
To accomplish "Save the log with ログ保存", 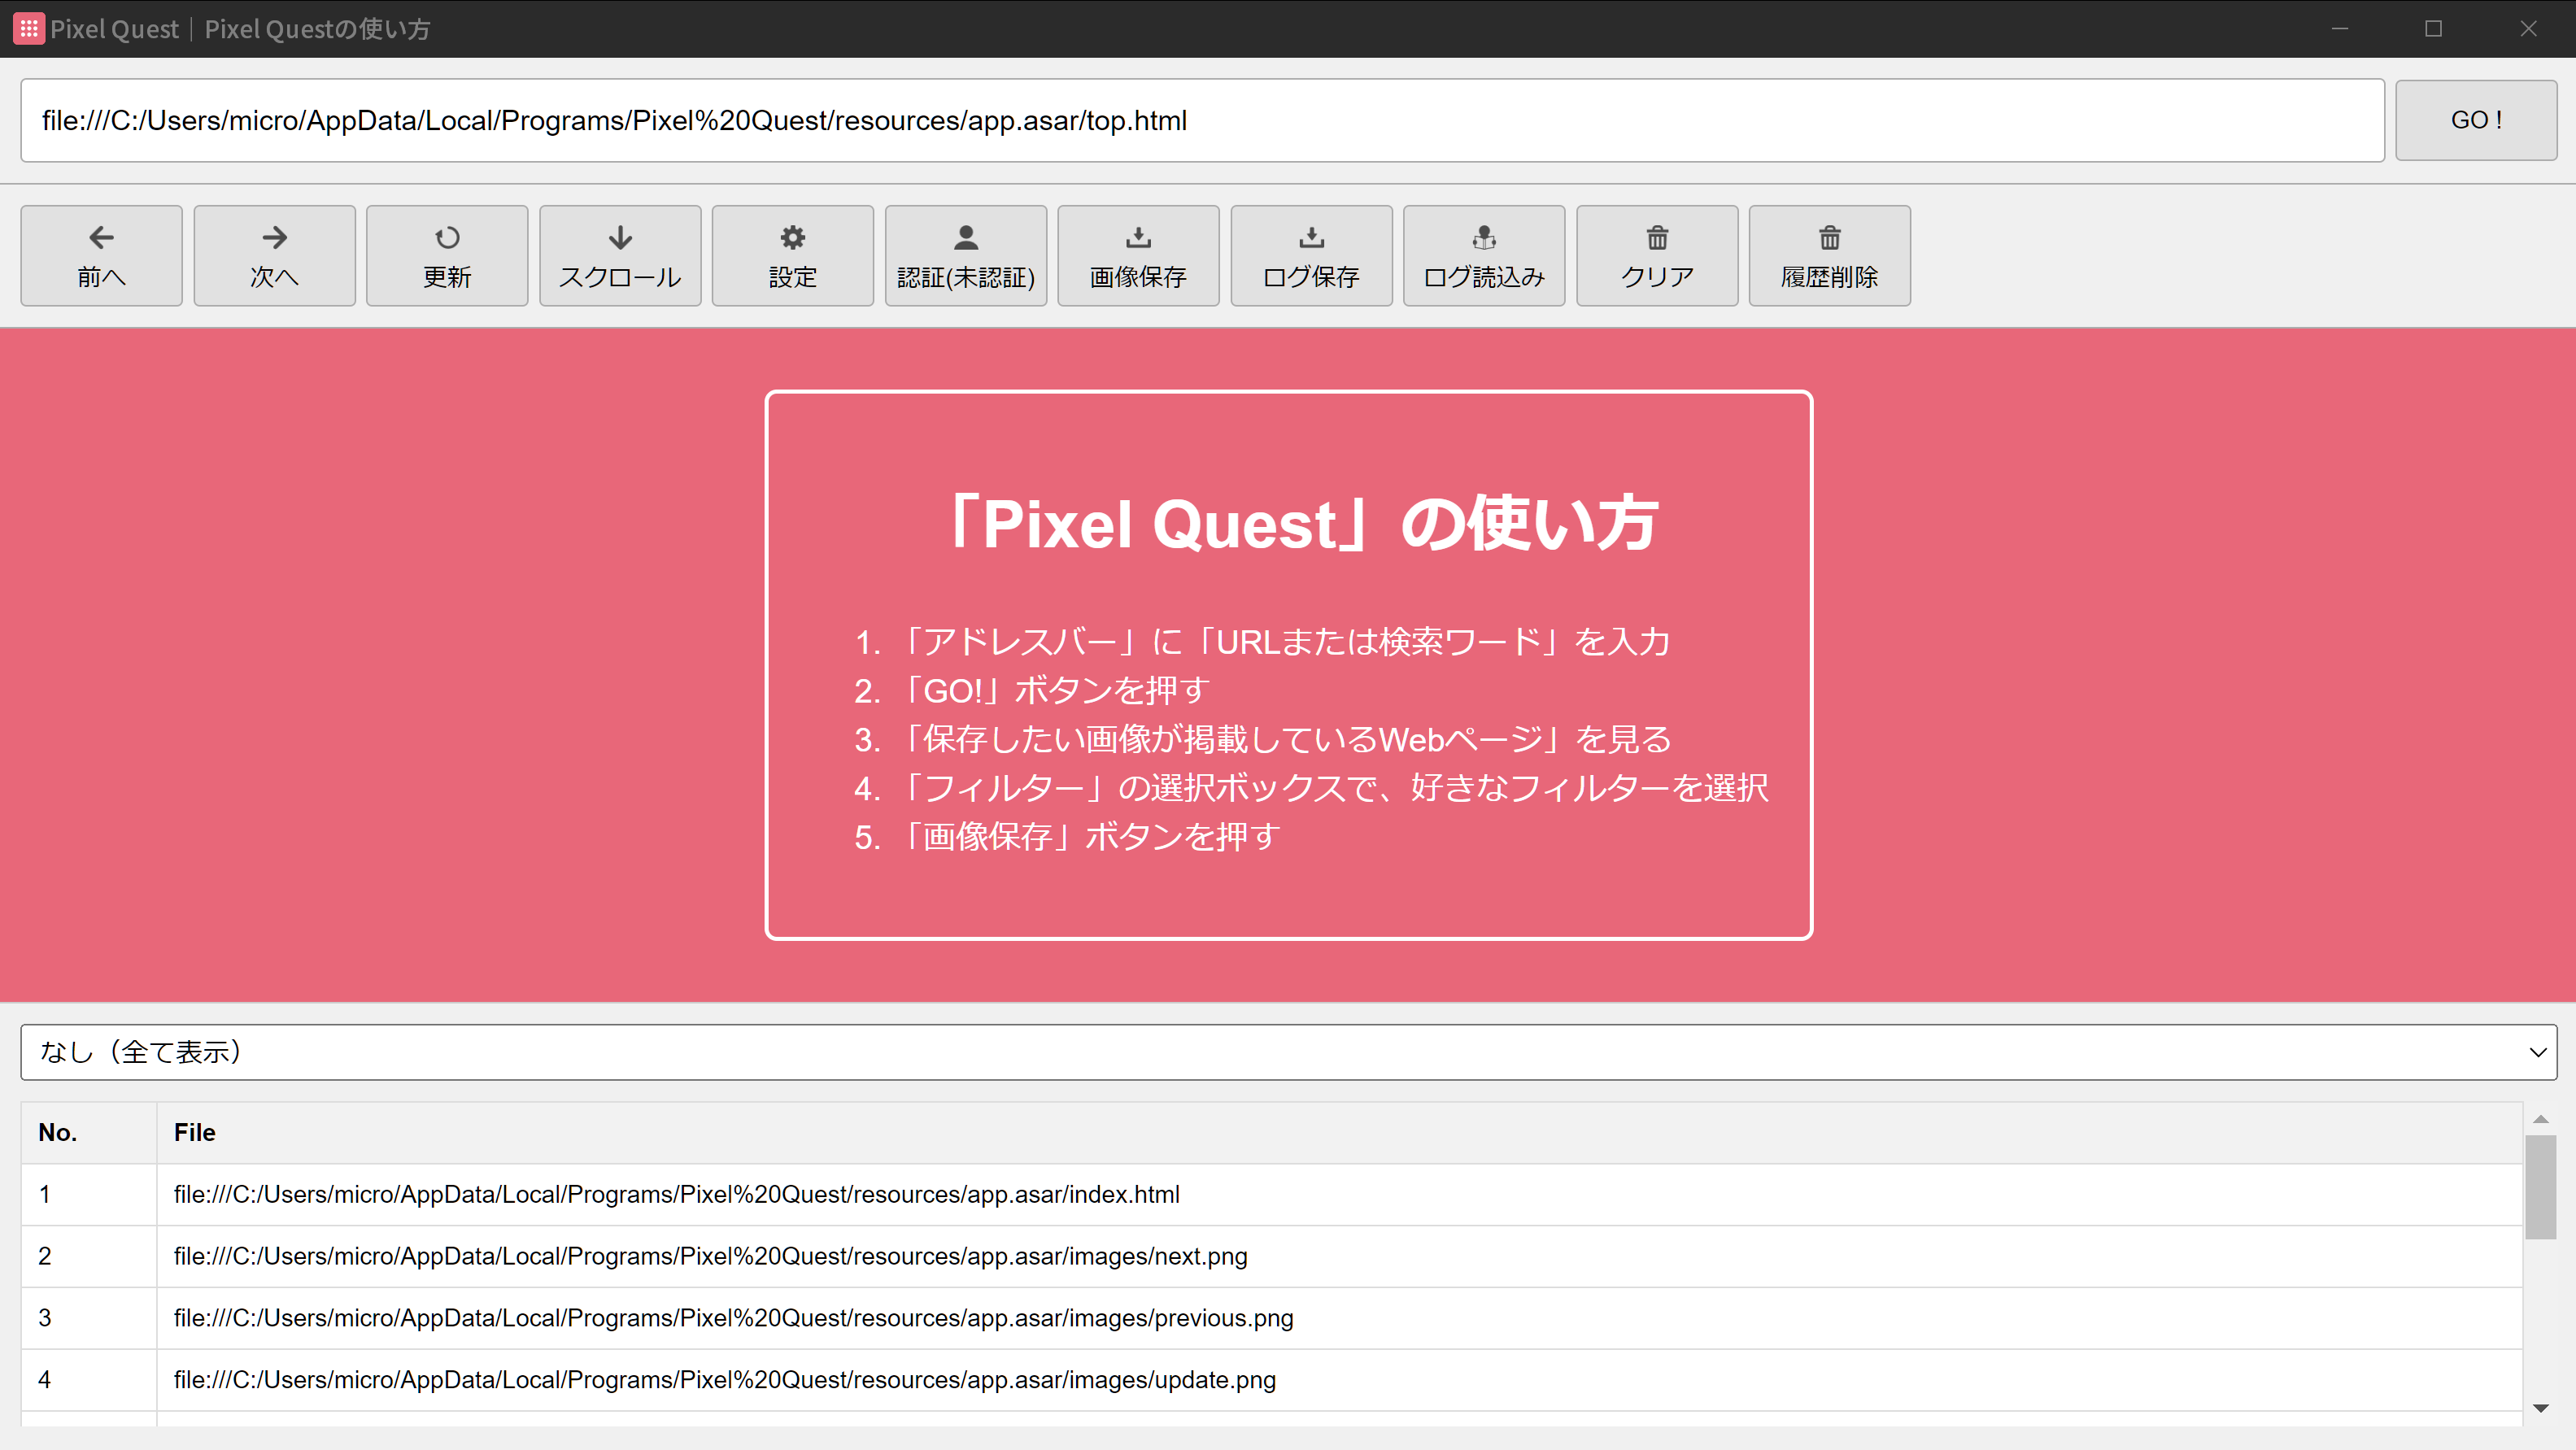I will point(1311,255).
